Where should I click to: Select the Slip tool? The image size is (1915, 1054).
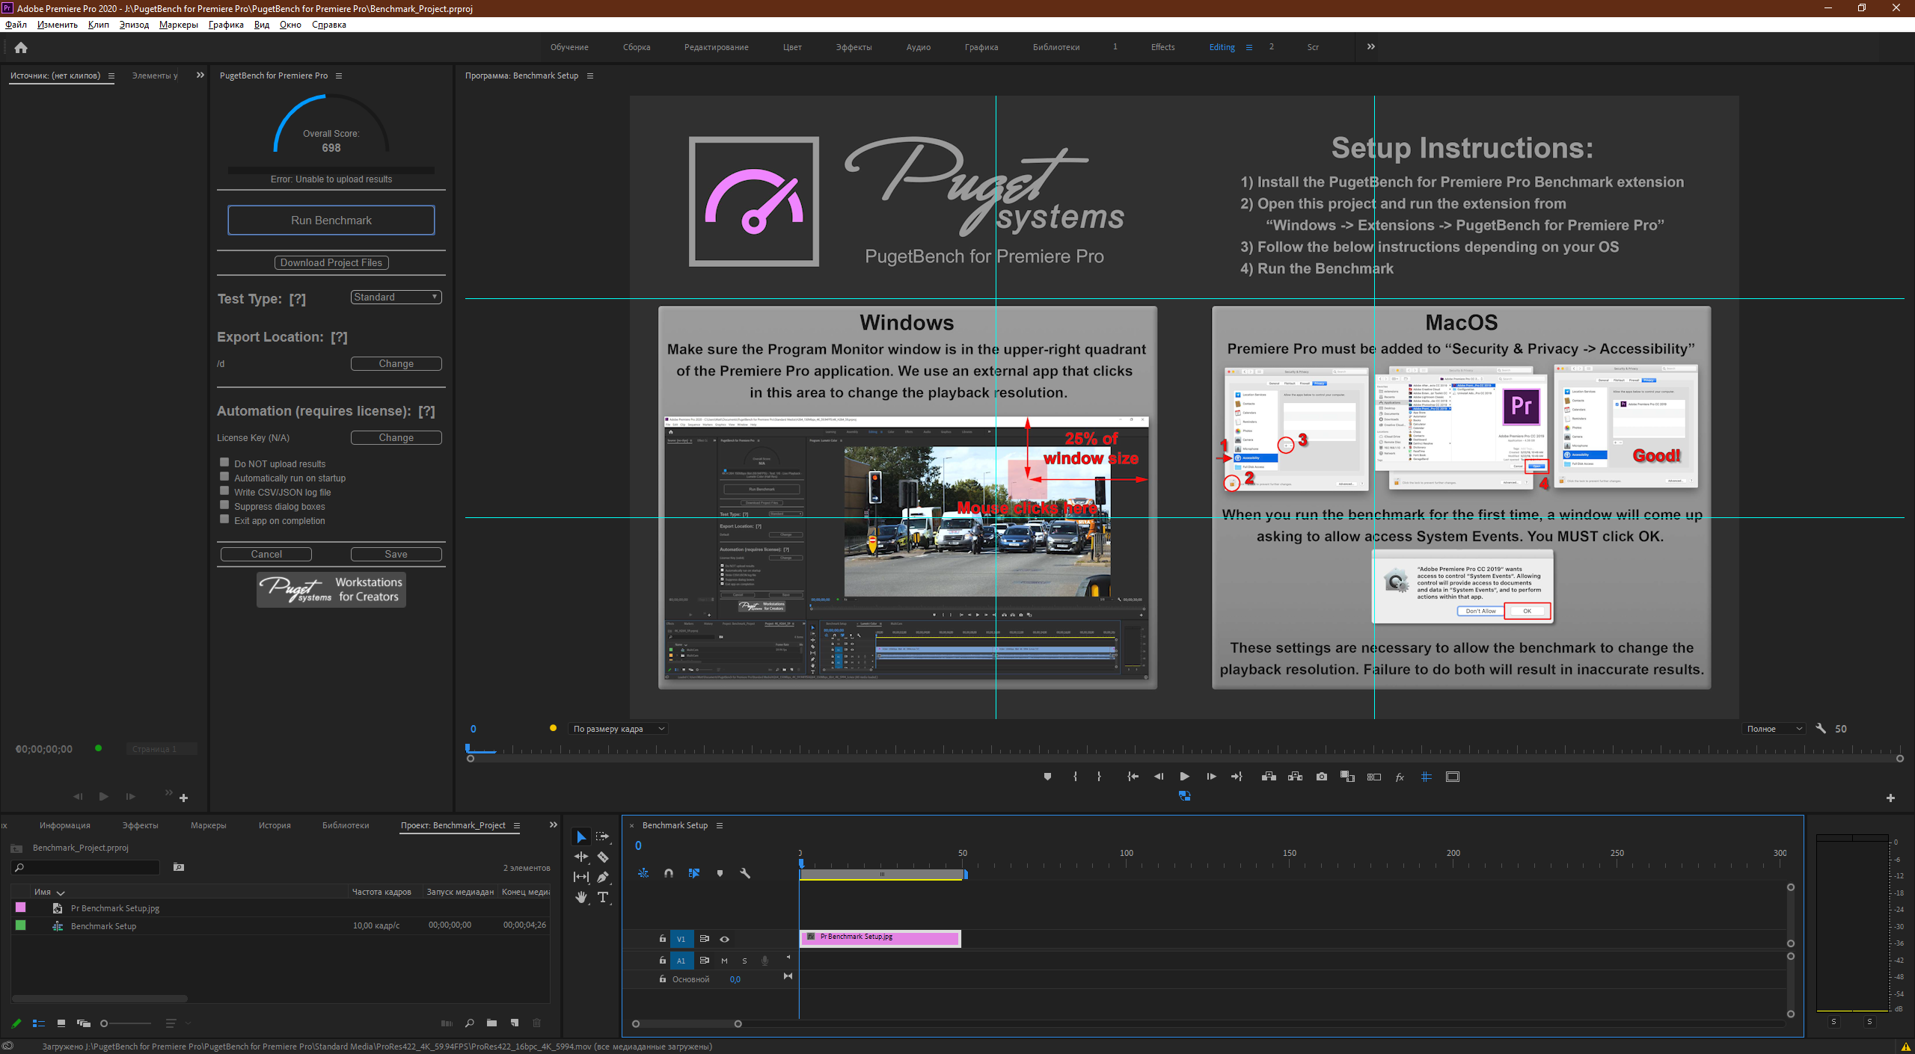pos(581,877)
